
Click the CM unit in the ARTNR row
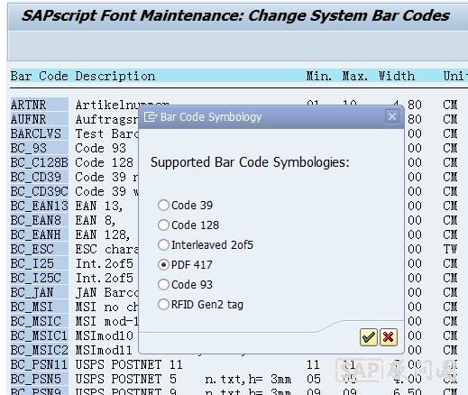coord(450,105)
